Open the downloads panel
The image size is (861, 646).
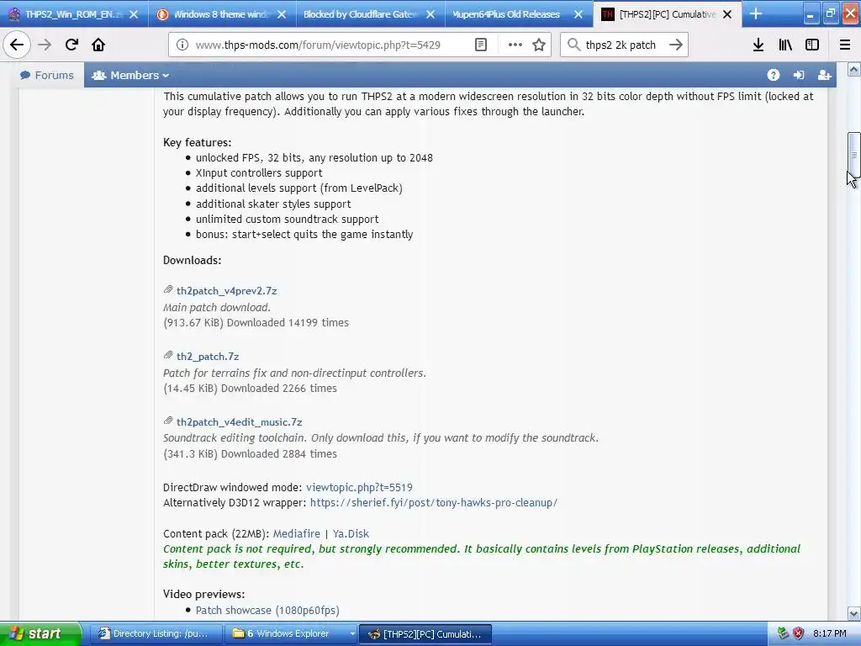(758, 45)
